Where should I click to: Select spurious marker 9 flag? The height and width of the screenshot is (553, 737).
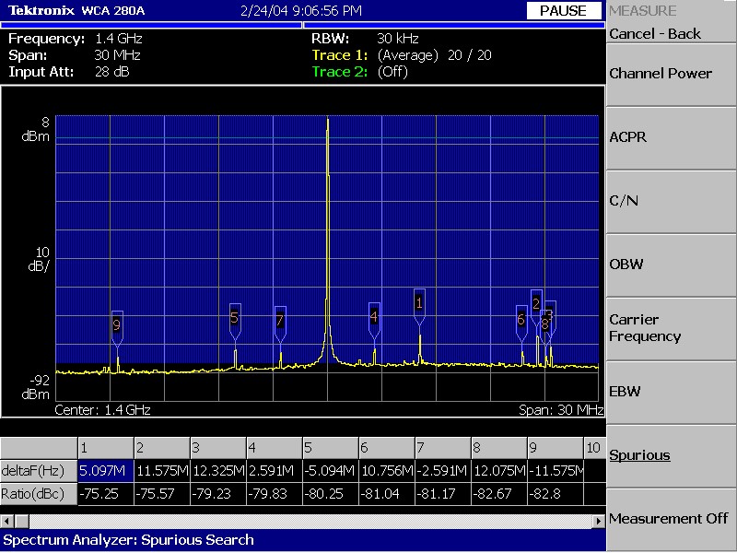pyautogui.click(x=117, y=325)
